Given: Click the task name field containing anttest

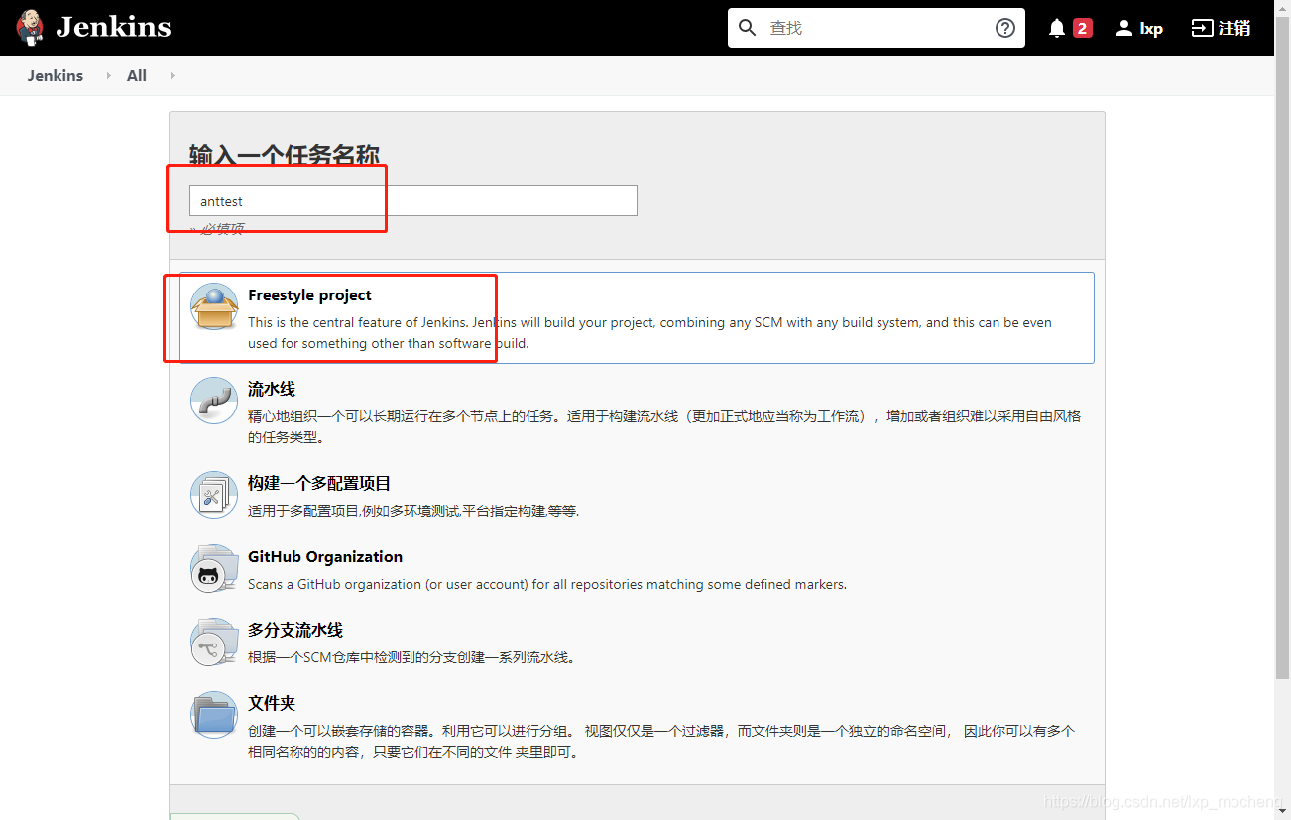Looking at the screenshot, I should coord(412,201).
